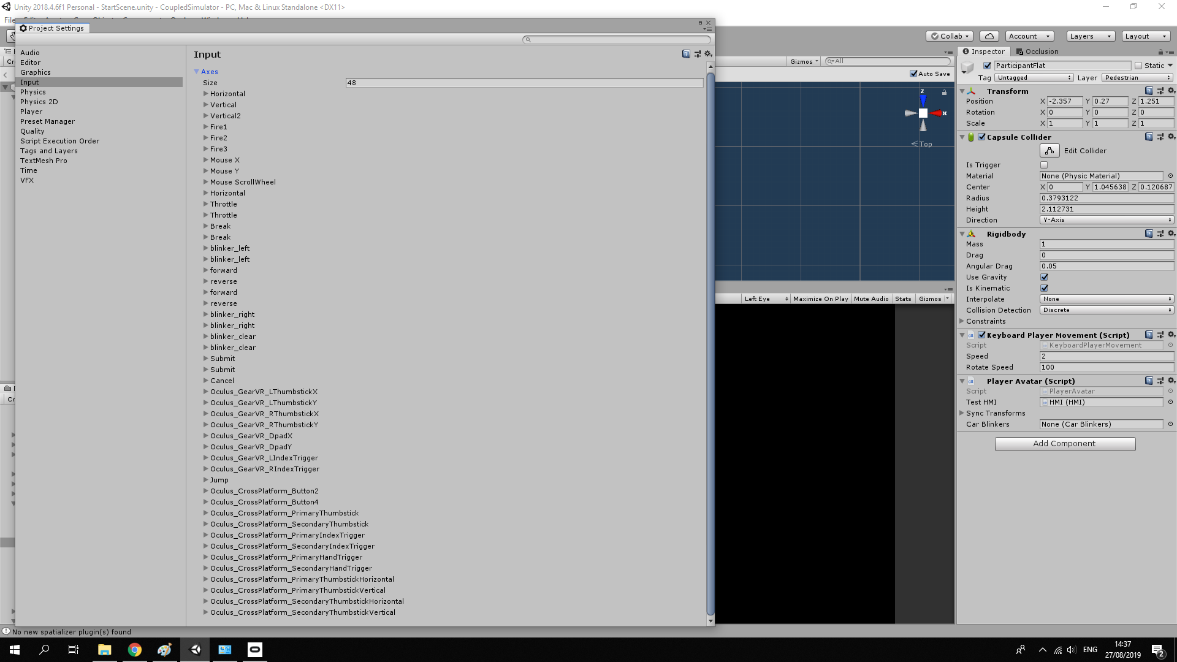Image resolution: width=1177 pixels, height=662 pixels.
Task: Expand the Mouse ScrollWheel axis
Action: [206, 182]
